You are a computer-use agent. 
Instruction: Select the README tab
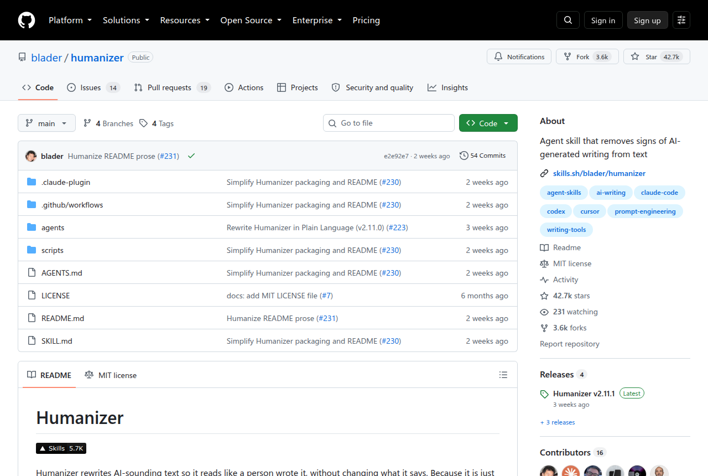[x=50, y=375]
